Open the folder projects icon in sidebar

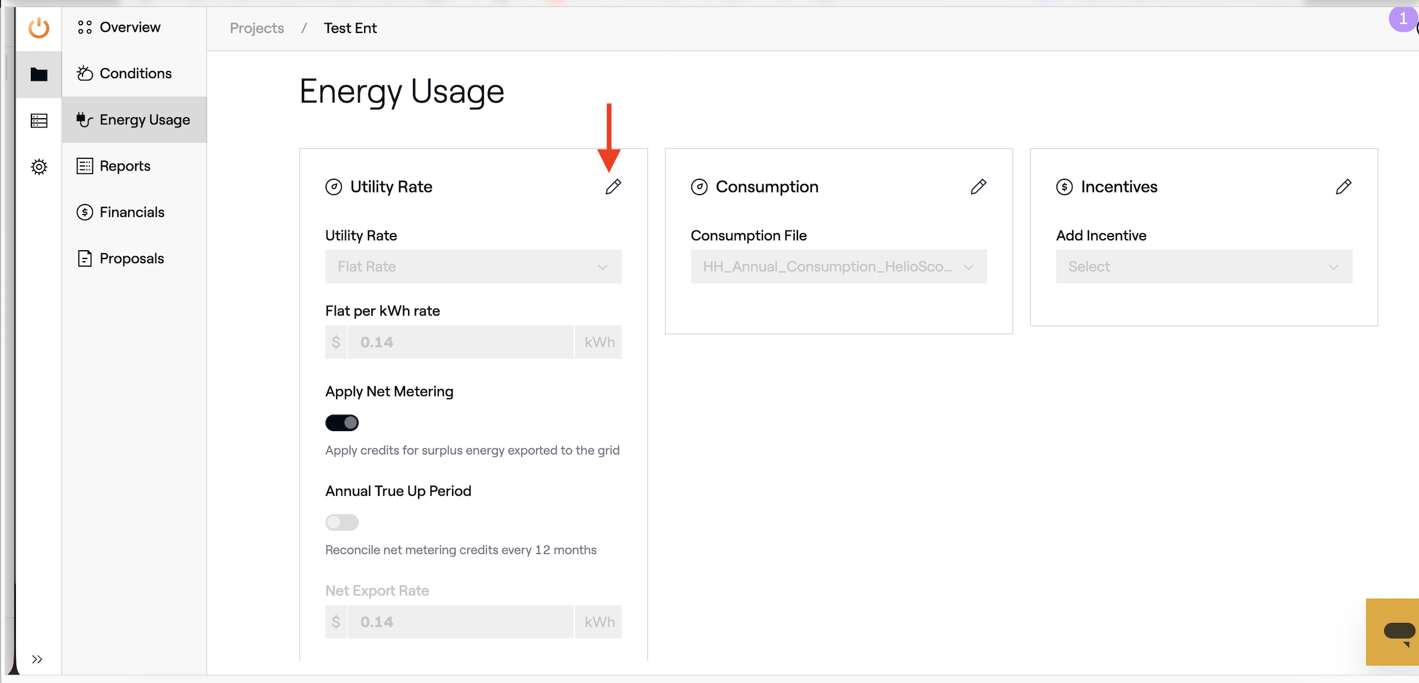point(38,74)
